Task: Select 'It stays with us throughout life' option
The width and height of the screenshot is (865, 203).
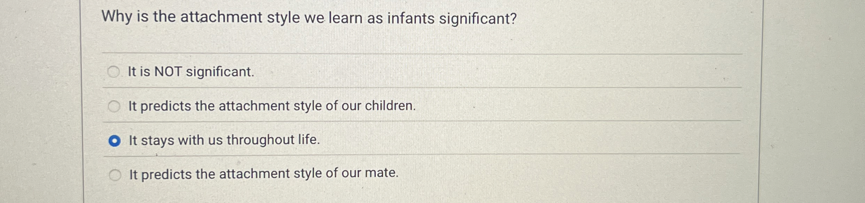Action: click(115, 140)
